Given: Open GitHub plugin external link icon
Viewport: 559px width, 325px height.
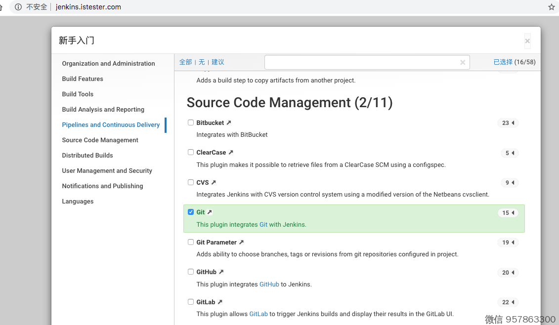Looking at the screenshot, I should point(221,272).
